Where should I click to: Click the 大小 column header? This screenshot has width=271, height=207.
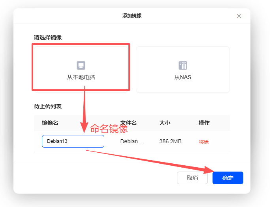(x=165, y=123)
